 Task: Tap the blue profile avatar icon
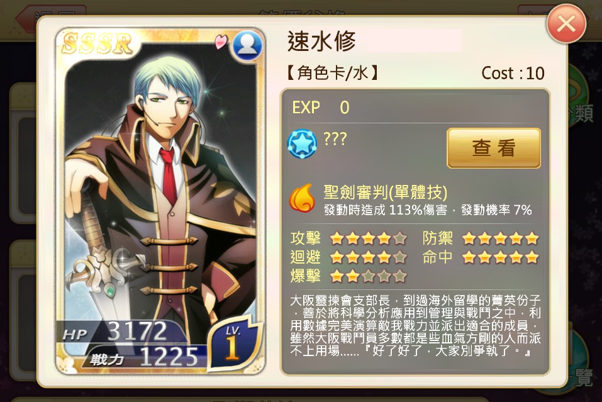[247, 45]
